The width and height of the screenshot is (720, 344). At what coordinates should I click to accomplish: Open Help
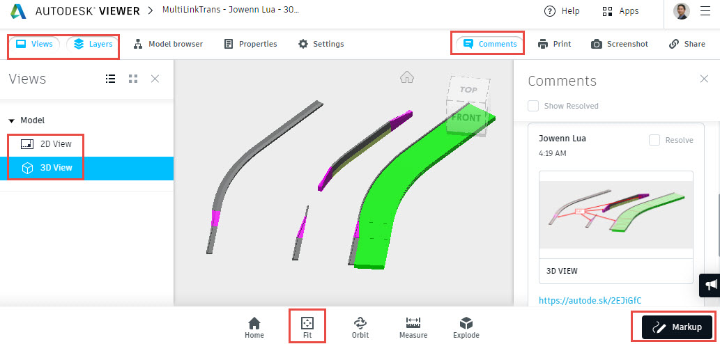tap(562, 11)
